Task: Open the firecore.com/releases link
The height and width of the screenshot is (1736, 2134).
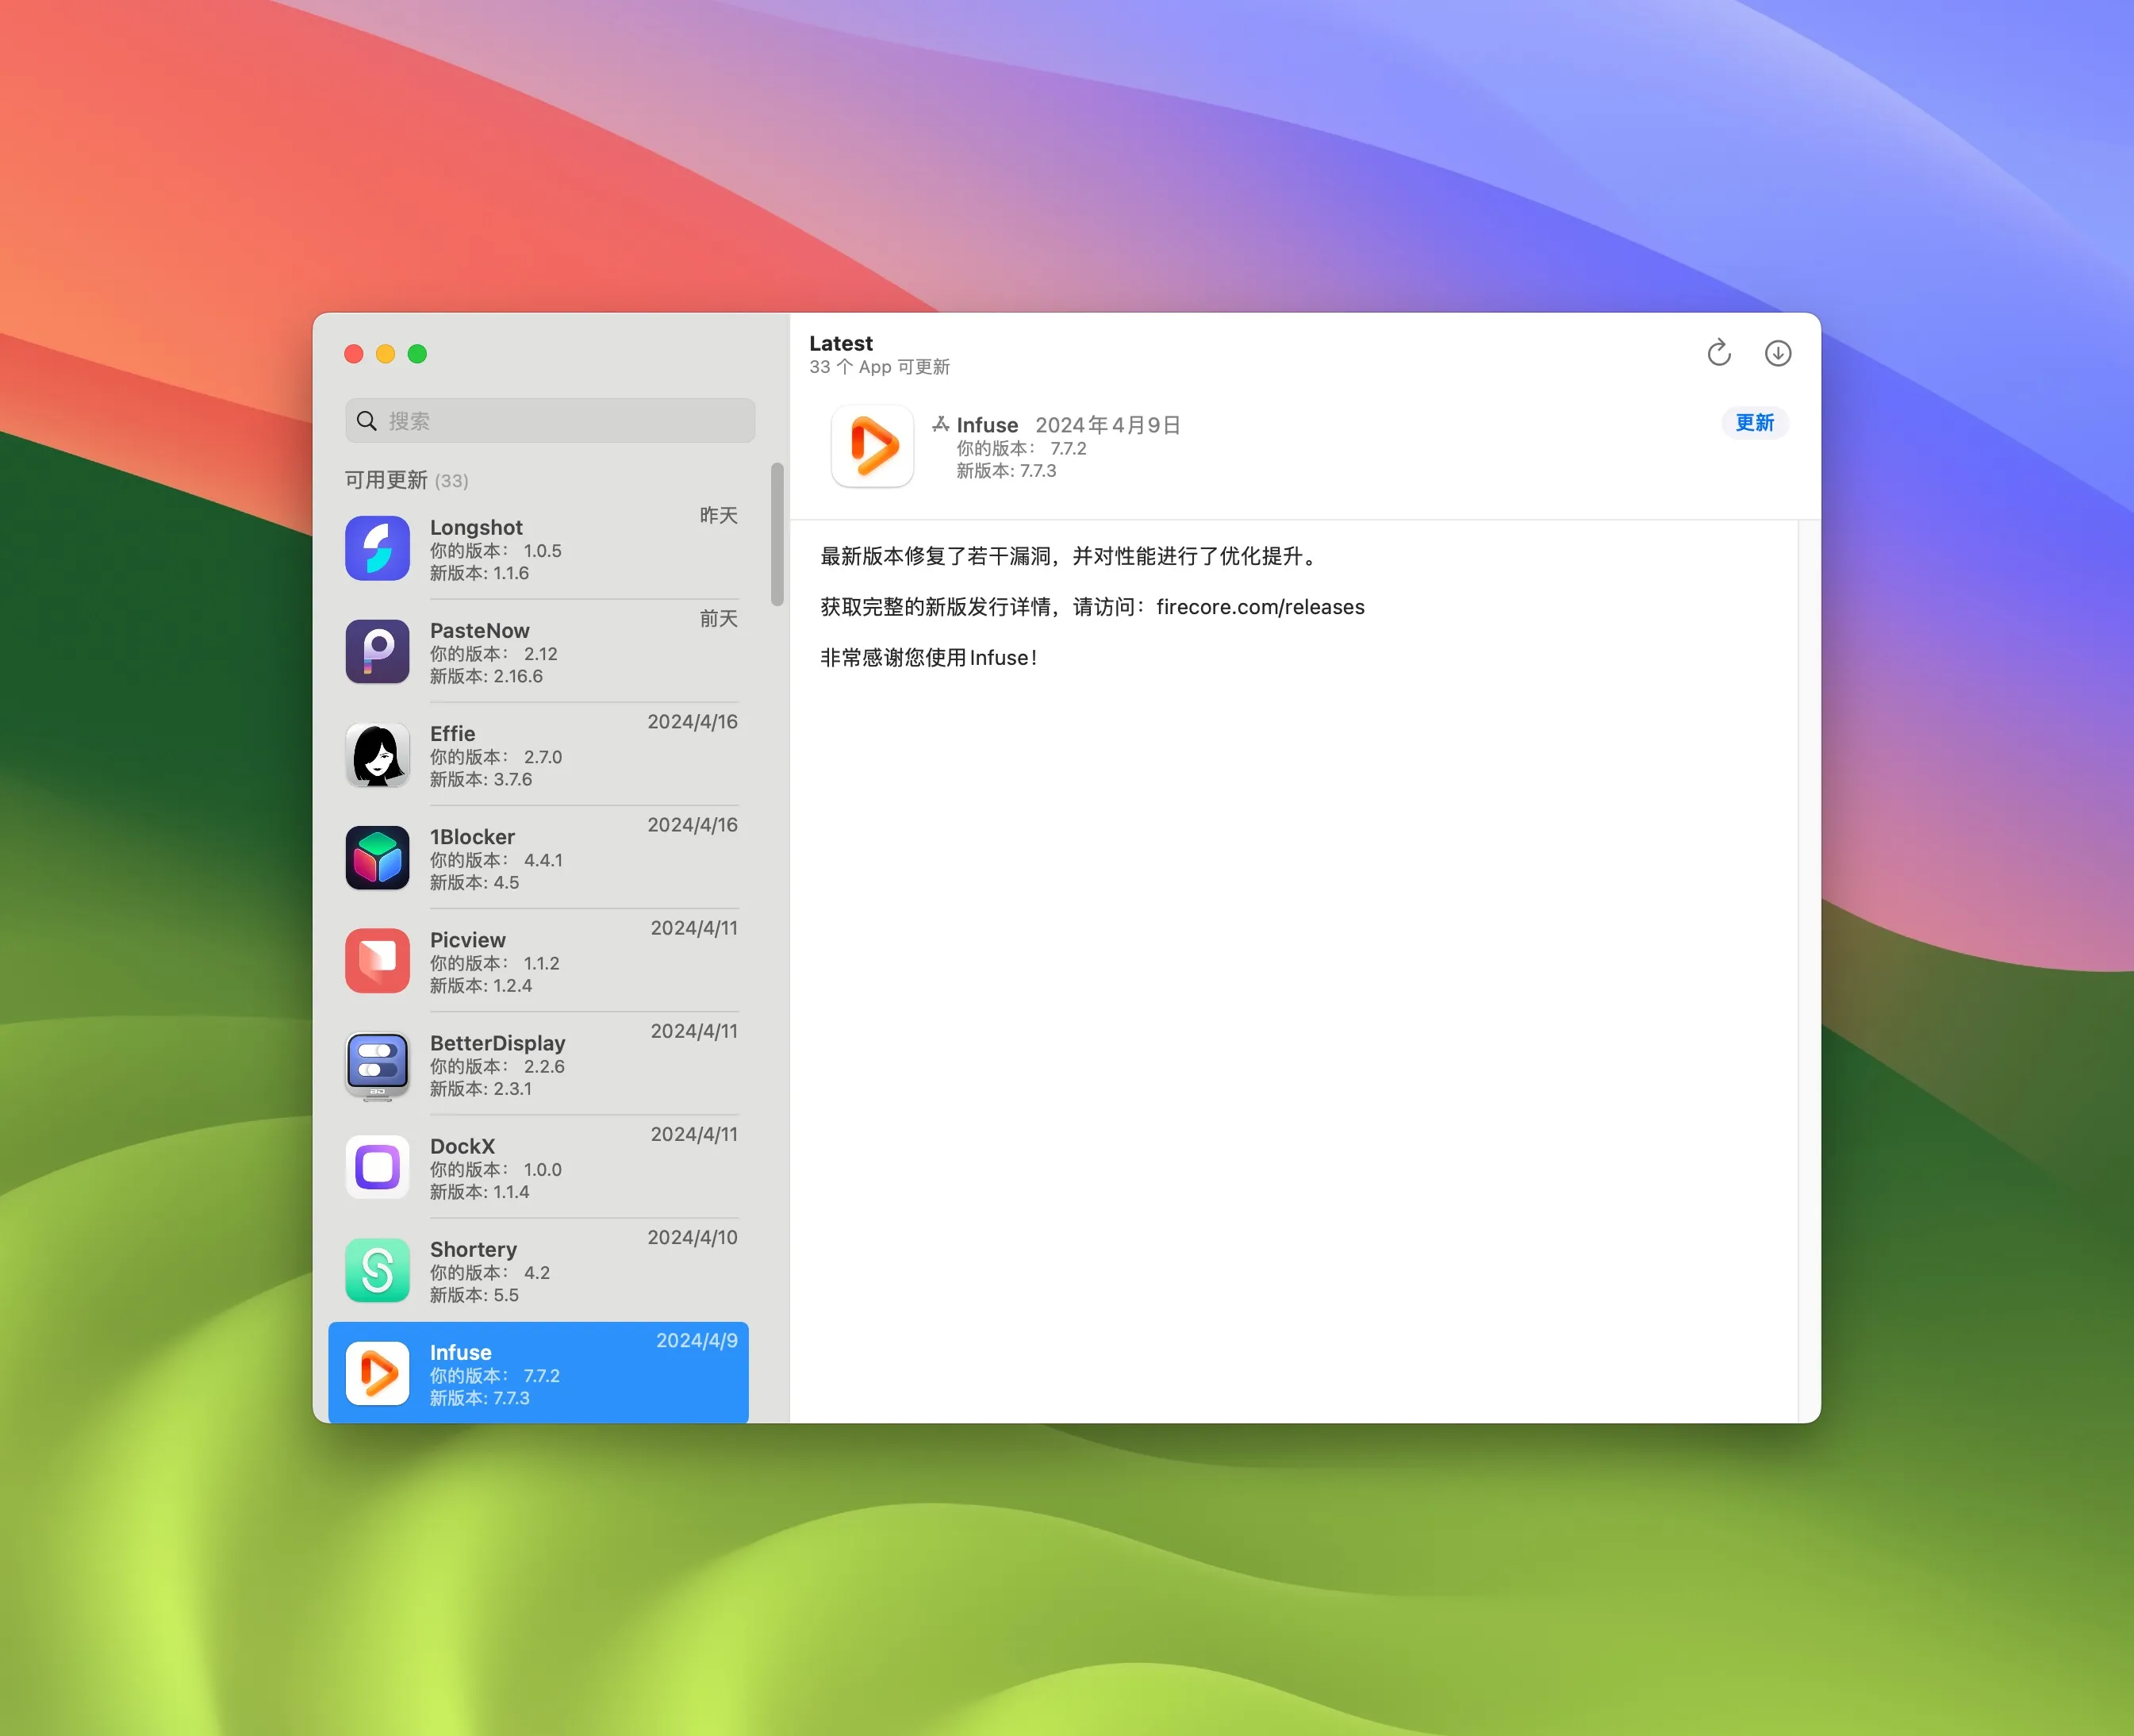Action: click(1260, 607)
